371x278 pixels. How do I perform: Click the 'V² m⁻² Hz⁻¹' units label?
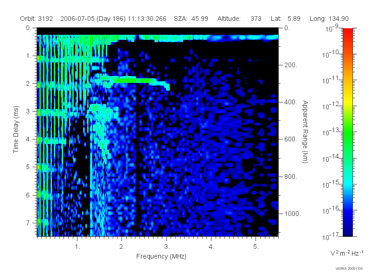click(x=346, y=253)
